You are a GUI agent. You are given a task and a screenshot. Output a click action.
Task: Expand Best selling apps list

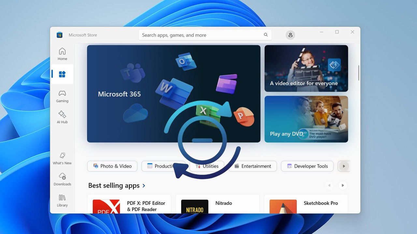pos(143,186)
